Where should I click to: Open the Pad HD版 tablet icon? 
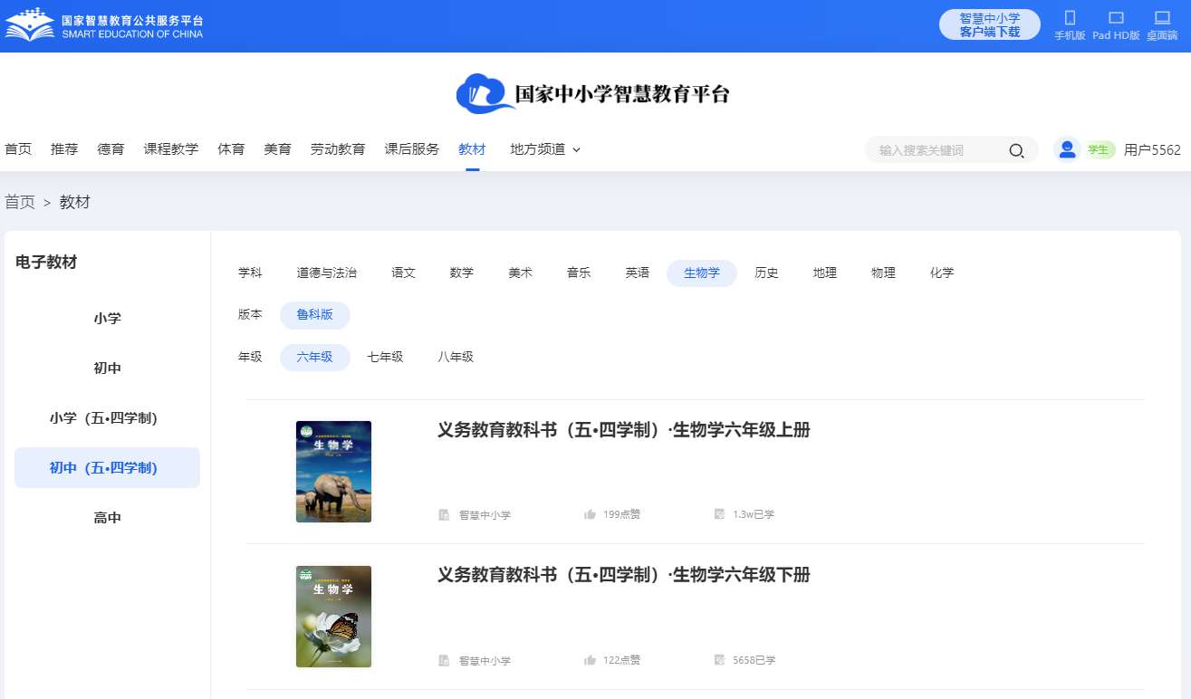coord(1116,17)
